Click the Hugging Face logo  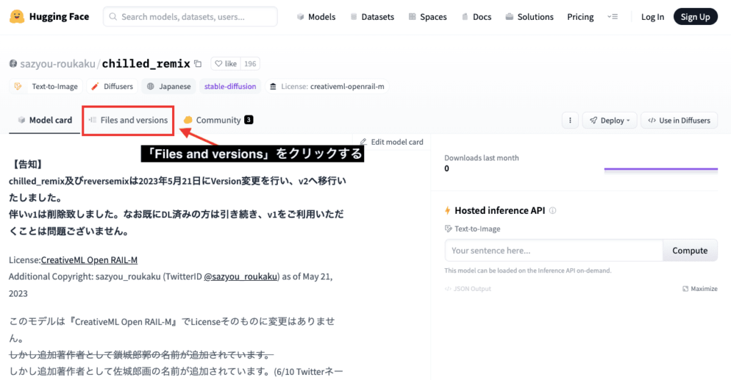coord(49,17)
